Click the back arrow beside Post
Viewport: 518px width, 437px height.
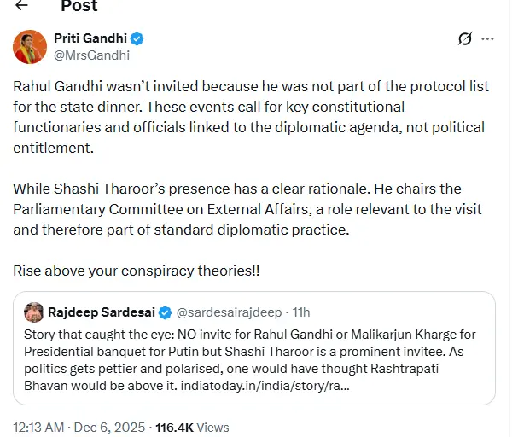(22, 6)
